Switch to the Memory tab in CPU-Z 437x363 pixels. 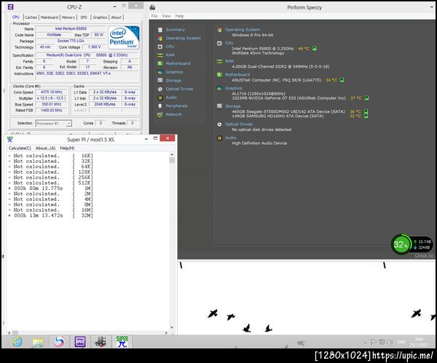pyautogui.click(x=68, y=17)
